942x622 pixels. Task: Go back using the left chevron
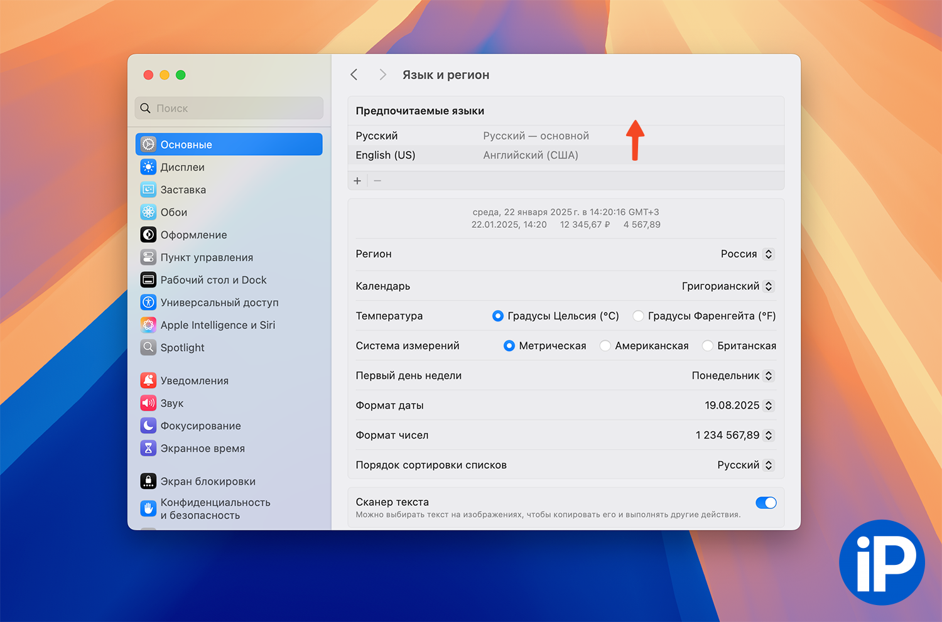354,75
